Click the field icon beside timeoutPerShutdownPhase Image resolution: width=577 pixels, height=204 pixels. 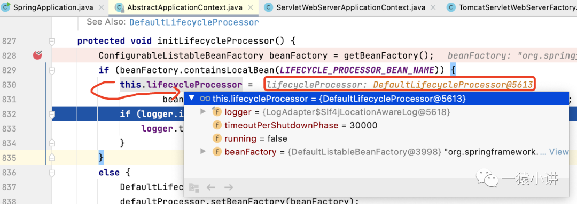point(217,125)
